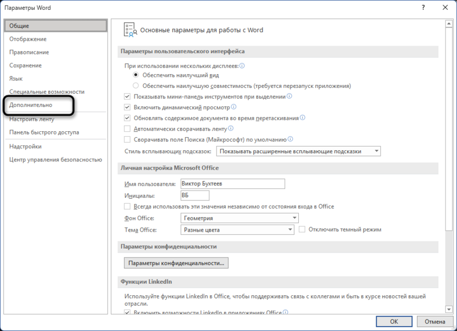The width and height of the screenshot is (457, 331).
Task: Enable 'Отключить темный режим' checkbox
Action: 302,229
